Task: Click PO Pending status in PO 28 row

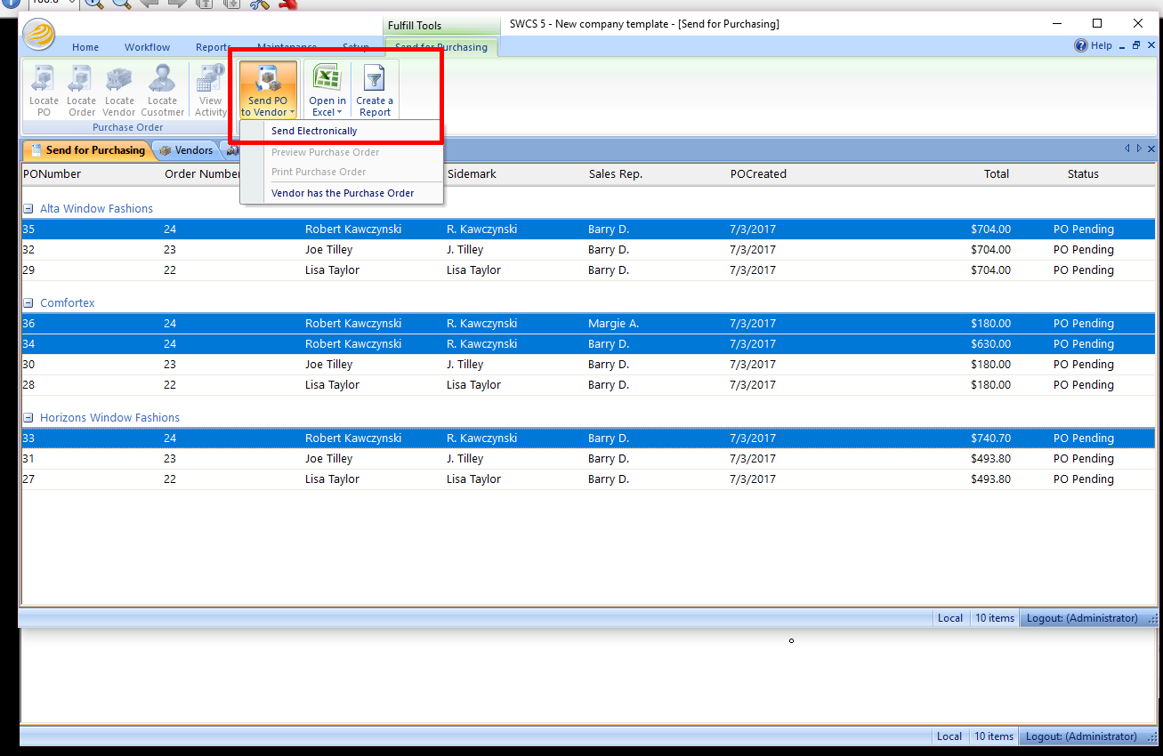Action: pyautogui.click(x=1083, y=385)
